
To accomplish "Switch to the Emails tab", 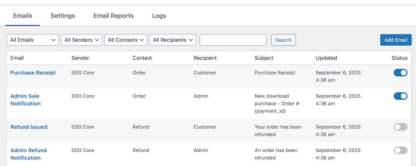I will click(x=23, y=16).
